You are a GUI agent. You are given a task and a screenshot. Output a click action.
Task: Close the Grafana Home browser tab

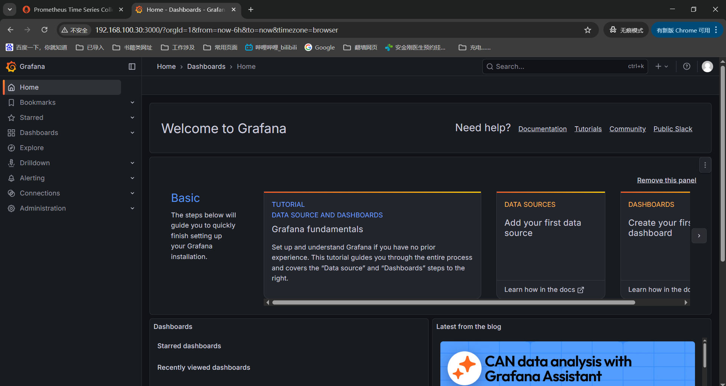click(233, 9)
